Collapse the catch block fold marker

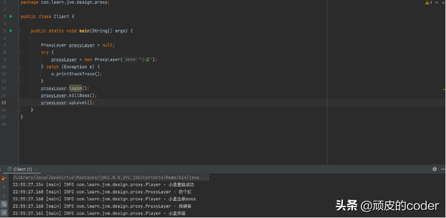(x=19, y=67)
